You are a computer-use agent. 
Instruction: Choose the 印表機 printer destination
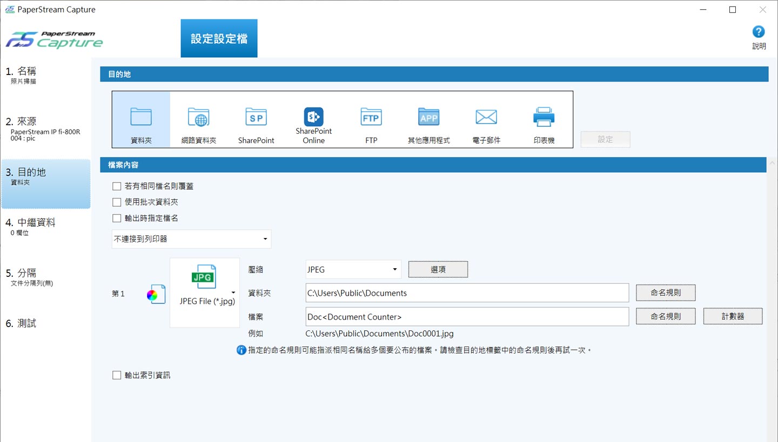[x=544, y=119]
